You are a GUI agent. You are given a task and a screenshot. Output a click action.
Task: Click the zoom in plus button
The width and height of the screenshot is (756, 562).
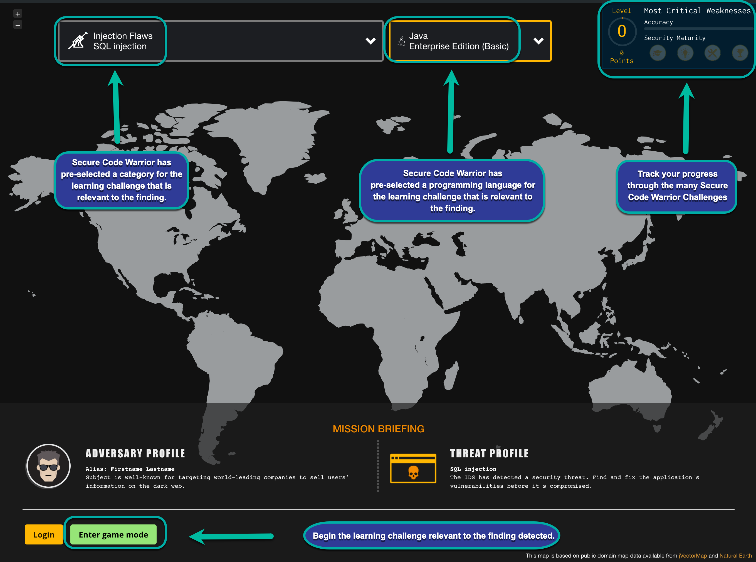[x=18, y=14]
